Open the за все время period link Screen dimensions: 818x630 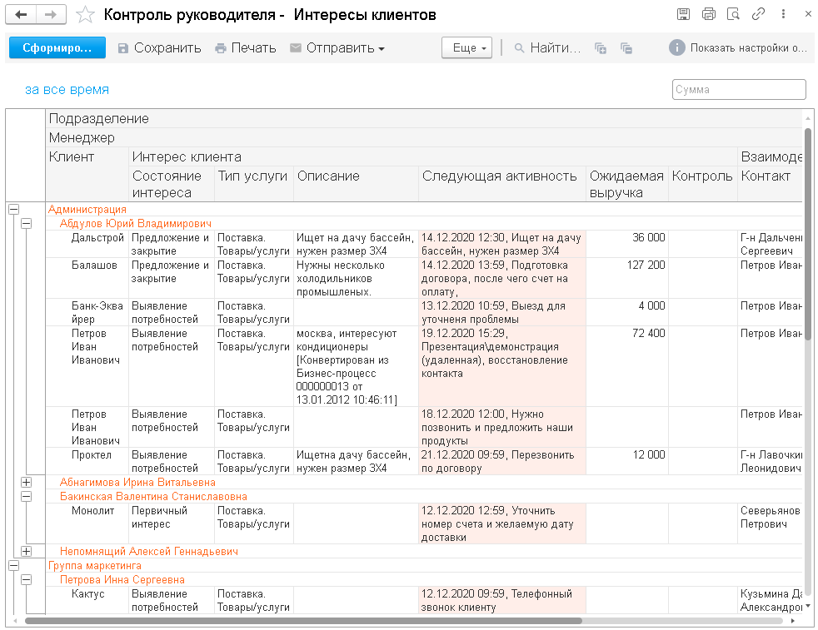click(x=67, y=90)
